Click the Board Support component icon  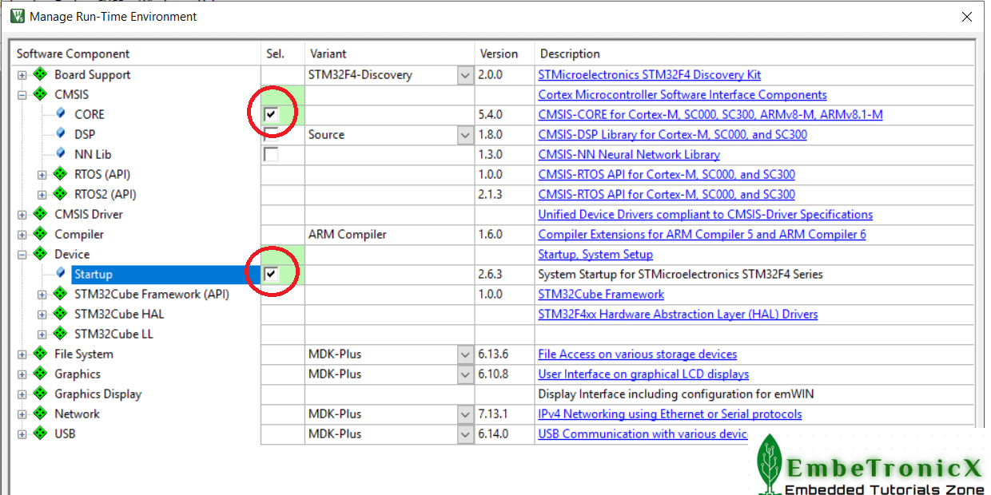(x=41, y=74)
